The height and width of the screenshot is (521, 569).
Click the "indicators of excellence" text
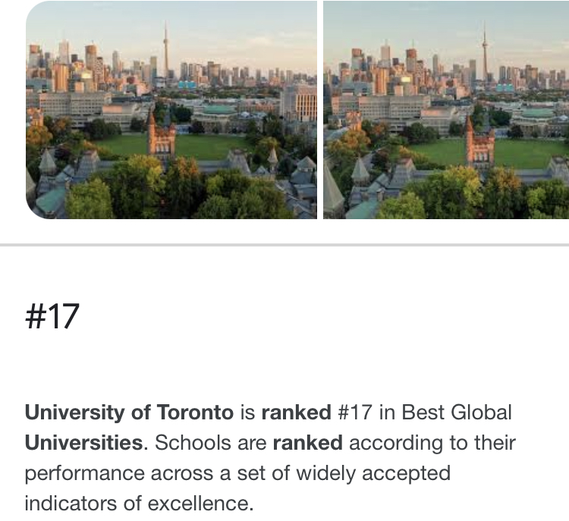(x=139, y=503)
